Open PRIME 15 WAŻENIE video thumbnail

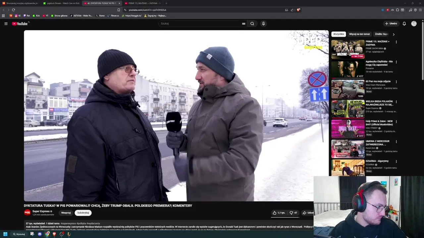coord(348,49)
